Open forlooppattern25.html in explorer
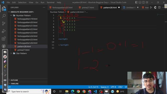This screenshot has height=94, width=167. point(27,39)
